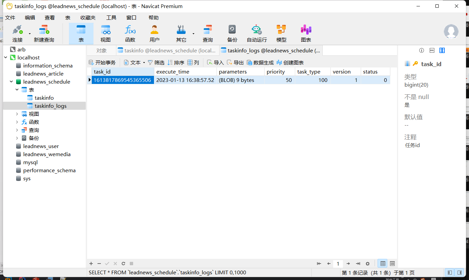The image size is (469, 280).
Task: Click the 数据生成 data generation button
Action: (260, 62)
